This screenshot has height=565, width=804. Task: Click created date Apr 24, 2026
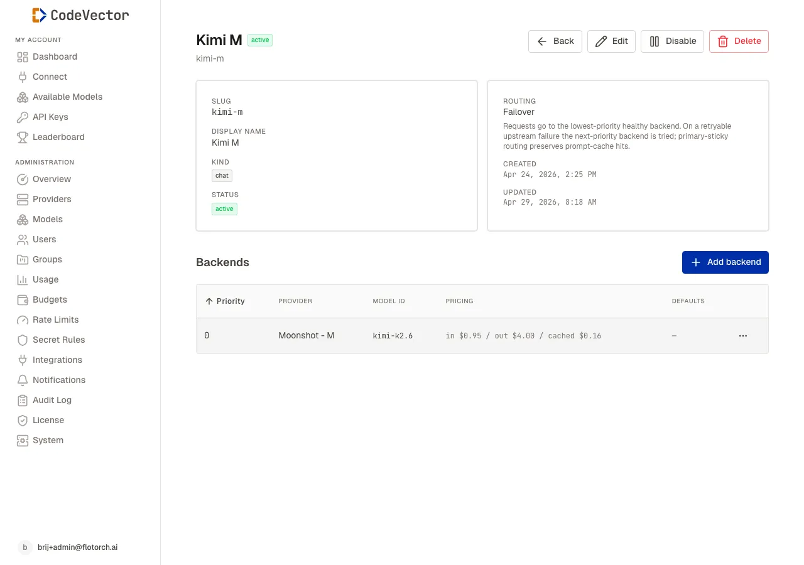tap(550, 175)
